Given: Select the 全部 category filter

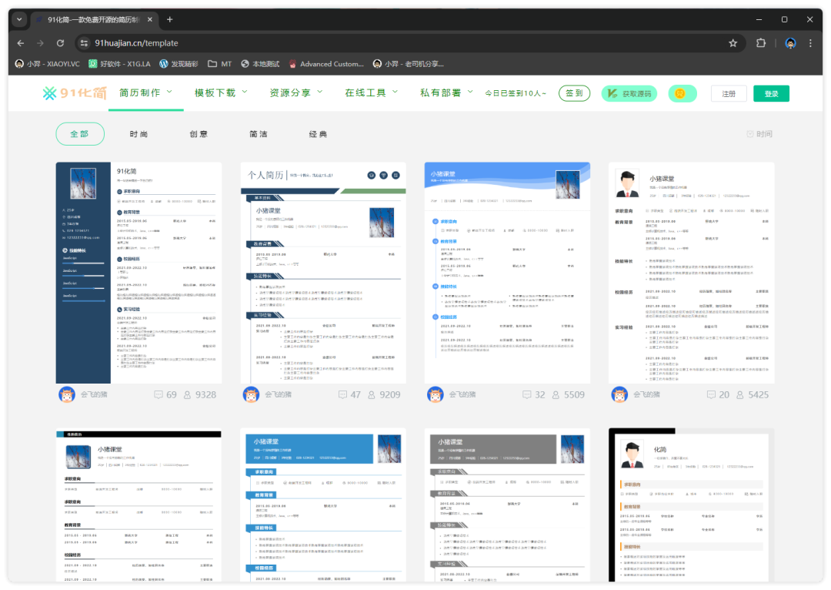Looking at the screenshot, I should pyautogui.click(x=80, y=134).
